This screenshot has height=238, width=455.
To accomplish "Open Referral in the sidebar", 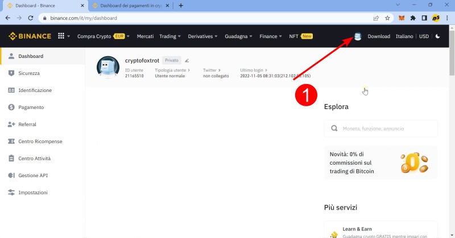I will click(x=43, y=124).
